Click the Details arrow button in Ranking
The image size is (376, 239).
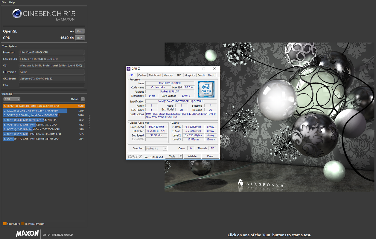click(x=83, y=99)
